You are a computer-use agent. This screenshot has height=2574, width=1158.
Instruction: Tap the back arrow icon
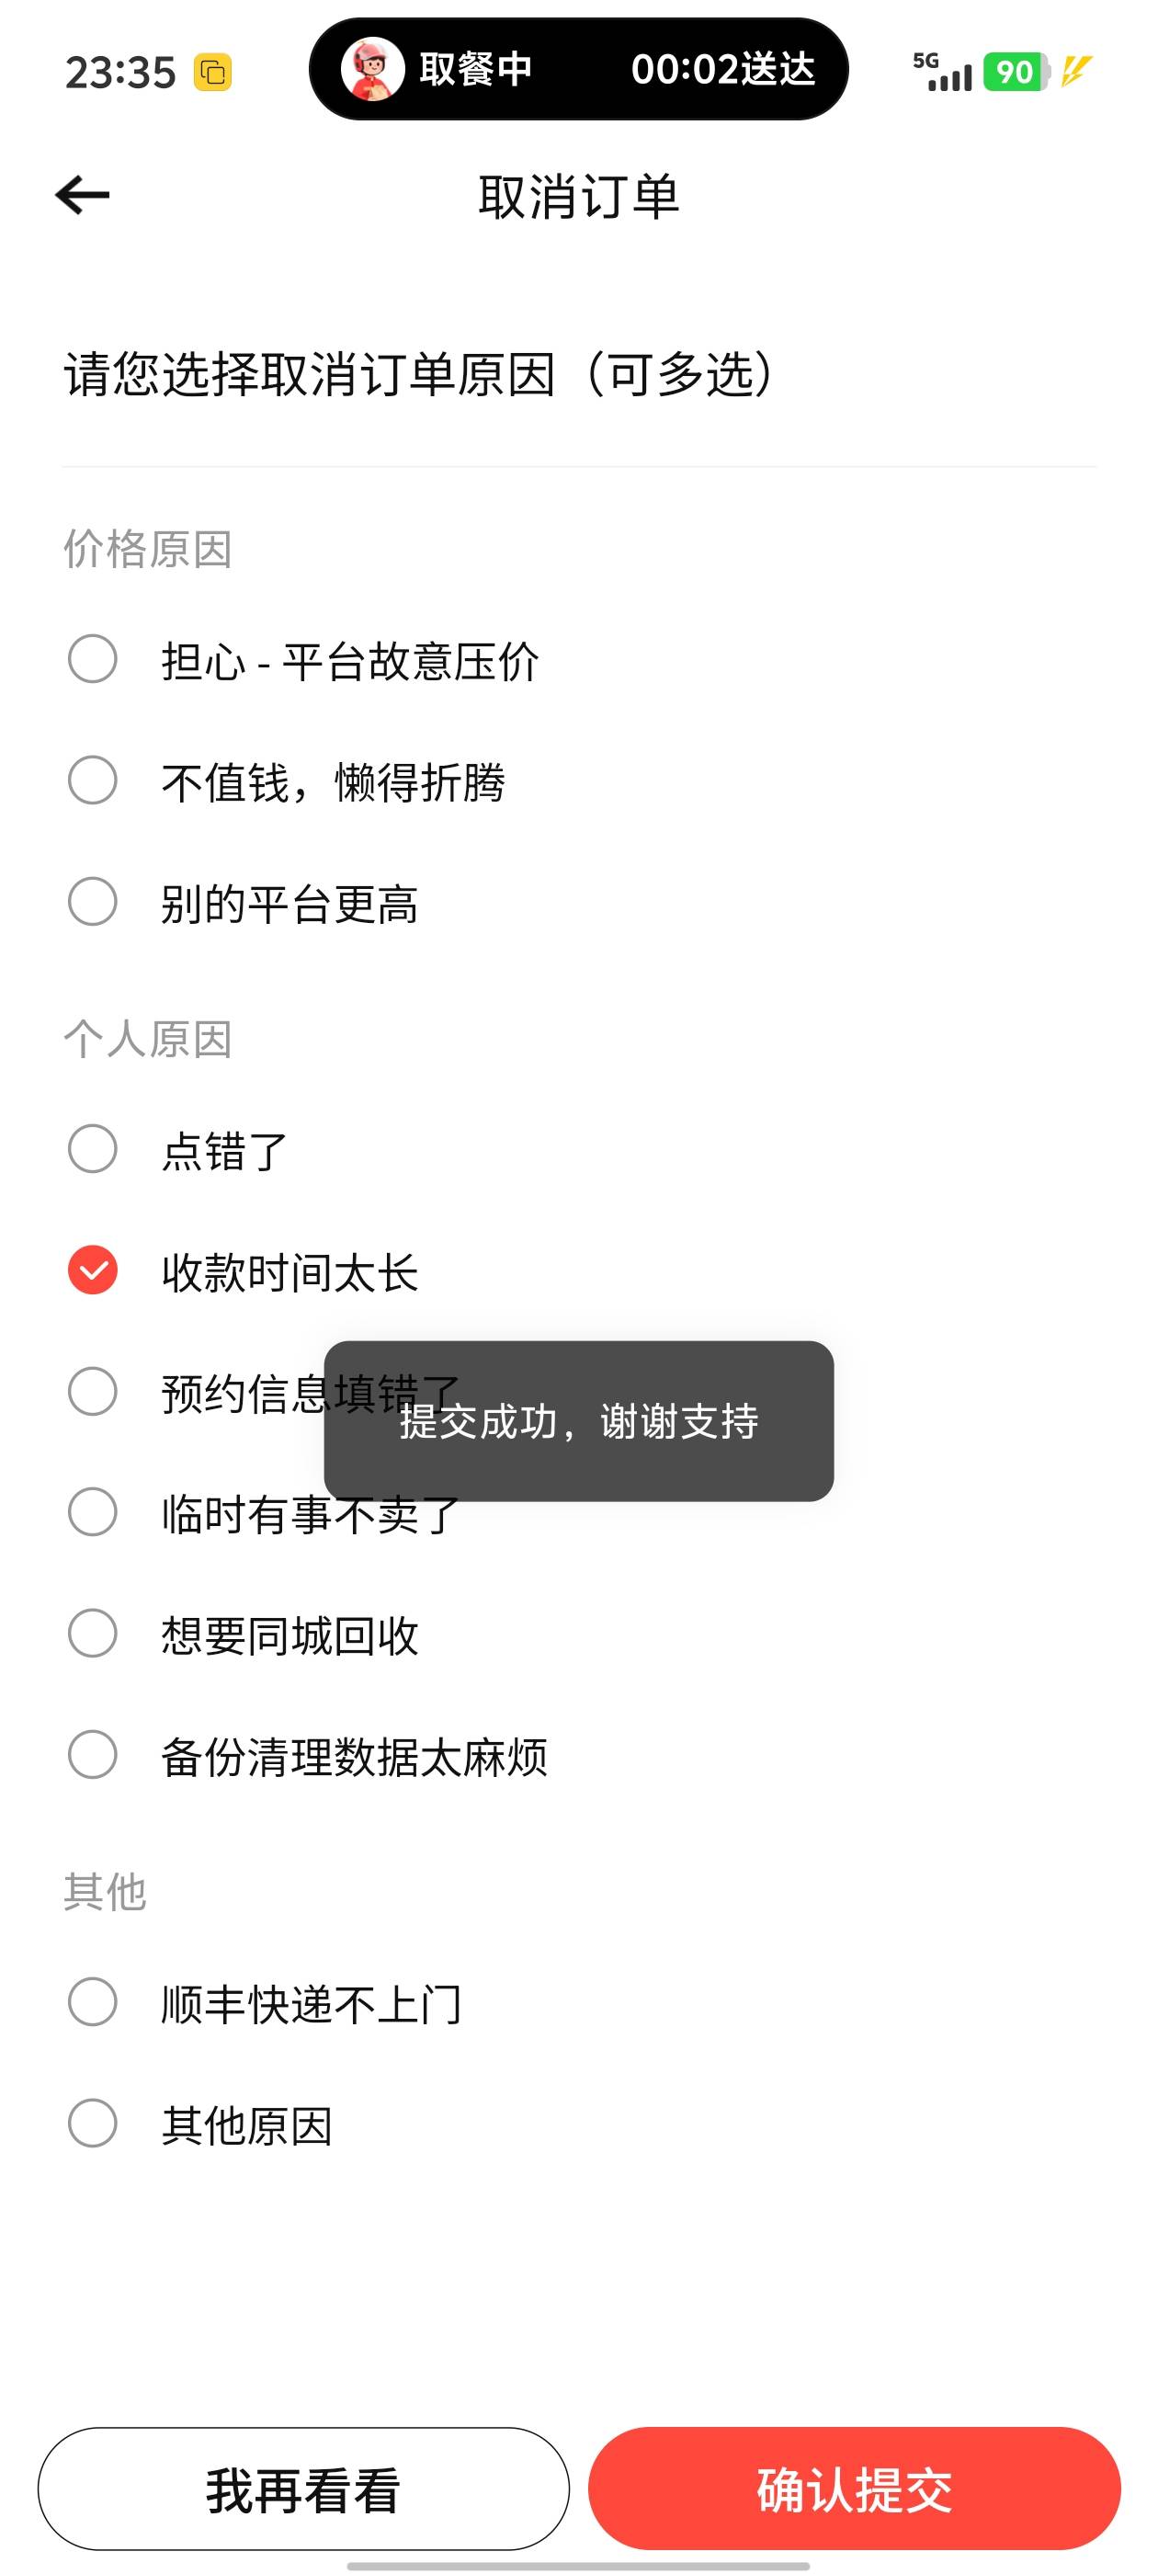pyautogui.click(x=82, y=195)
